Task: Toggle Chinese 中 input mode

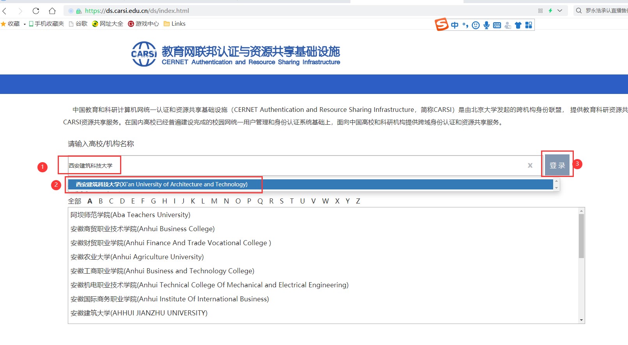Action: pos(455,25)
